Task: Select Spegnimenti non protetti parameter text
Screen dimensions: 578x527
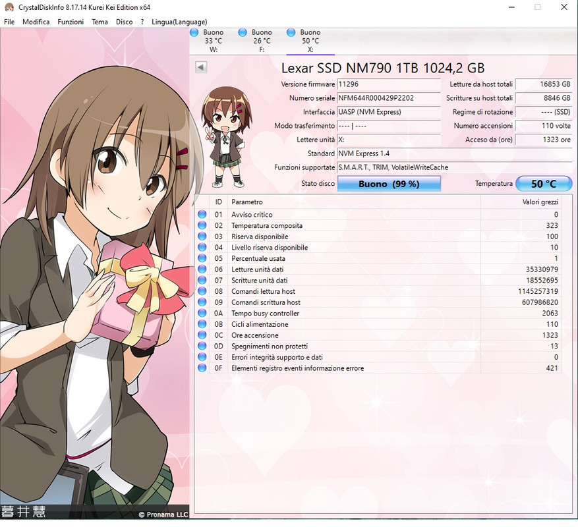Action: tap(270, 346)
